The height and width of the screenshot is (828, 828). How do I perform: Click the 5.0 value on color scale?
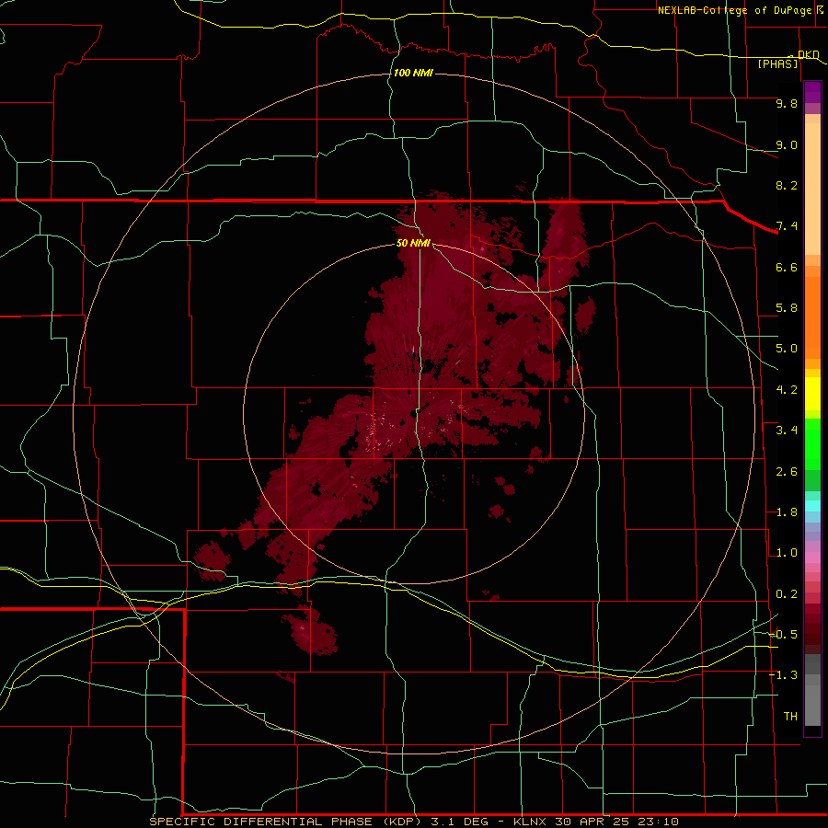point(787,349)
